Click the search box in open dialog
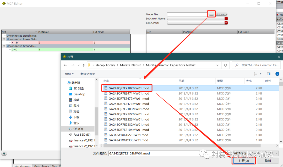 coord(256,65)
